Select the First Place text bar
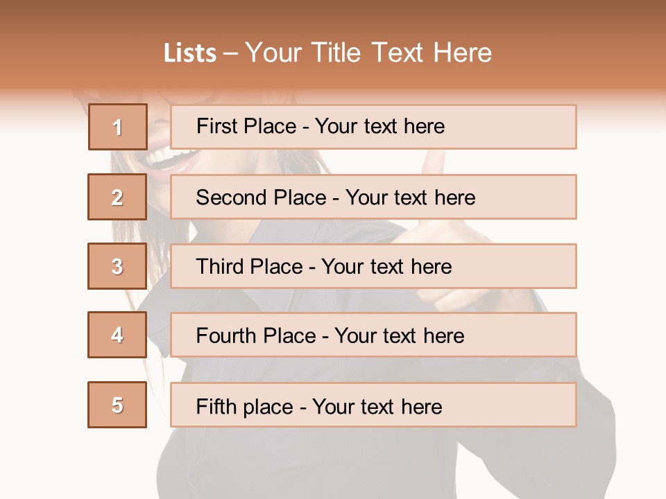Screen dimensions: 666x499 (x=373, y=127)
